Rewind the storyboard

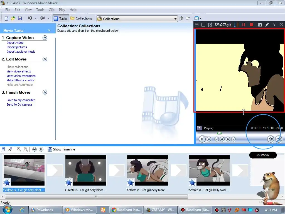34,149
